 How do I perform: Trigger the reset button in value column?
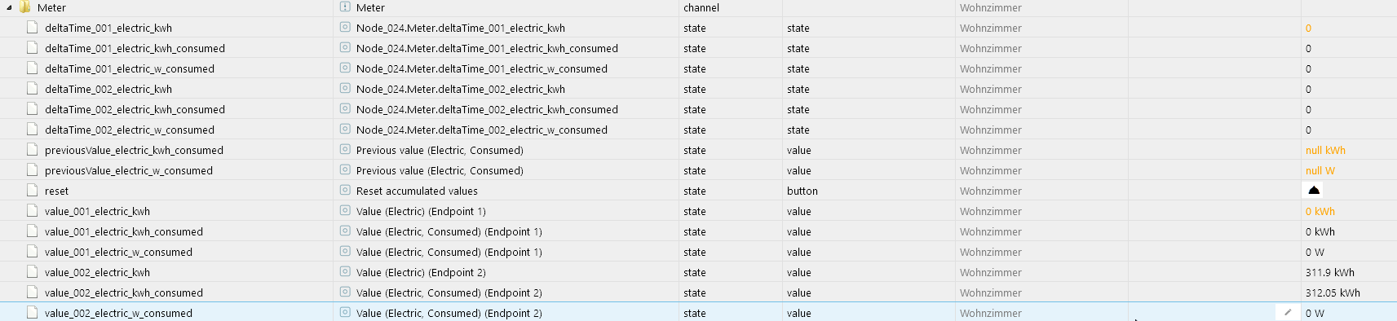click(1313, 191)
